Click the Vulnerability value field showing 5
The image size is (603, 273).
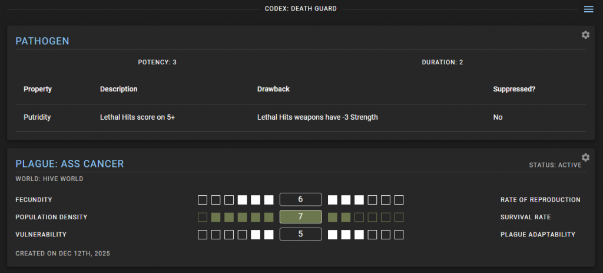300,235
